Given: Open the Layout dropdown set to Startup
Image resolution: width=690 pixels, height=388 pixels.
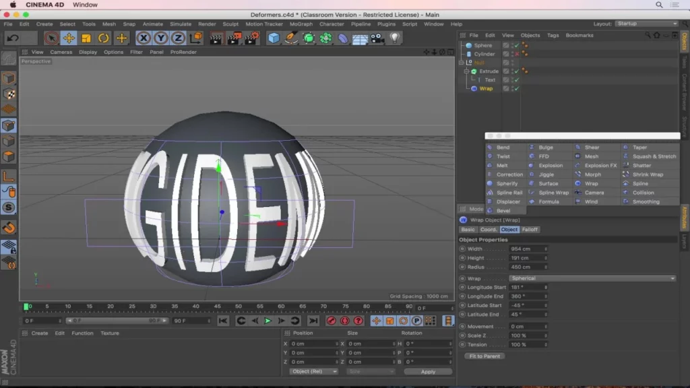Looking at the screenshot, I should pos(646,24).
